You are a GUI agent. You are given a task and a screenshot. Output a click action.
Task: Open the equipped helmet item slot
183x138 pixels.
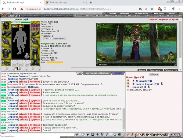point(6,26)
